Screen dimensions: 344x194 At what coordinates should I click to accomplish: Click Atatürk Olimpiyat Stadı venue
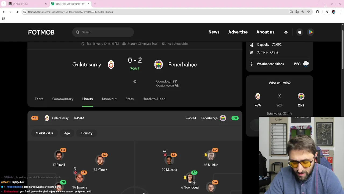point(140,44)
